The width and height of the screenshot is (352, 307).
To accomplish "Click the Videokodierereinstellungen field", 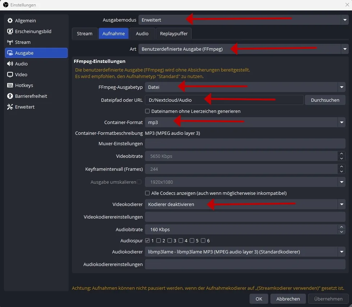I will click(x=245, y=217).
